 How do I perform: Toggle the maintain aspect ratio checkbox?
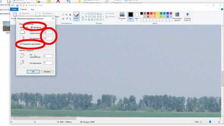click(21, 44)
